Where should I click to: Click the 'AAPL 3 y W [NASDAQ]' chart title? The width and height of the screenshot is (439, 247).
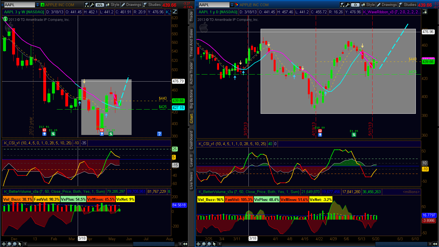(x=24, y=12)
